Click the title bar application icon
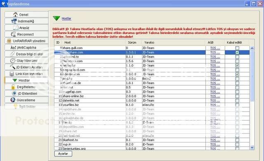Viewport: 264px width, 161px height. (x=3, y=4)
